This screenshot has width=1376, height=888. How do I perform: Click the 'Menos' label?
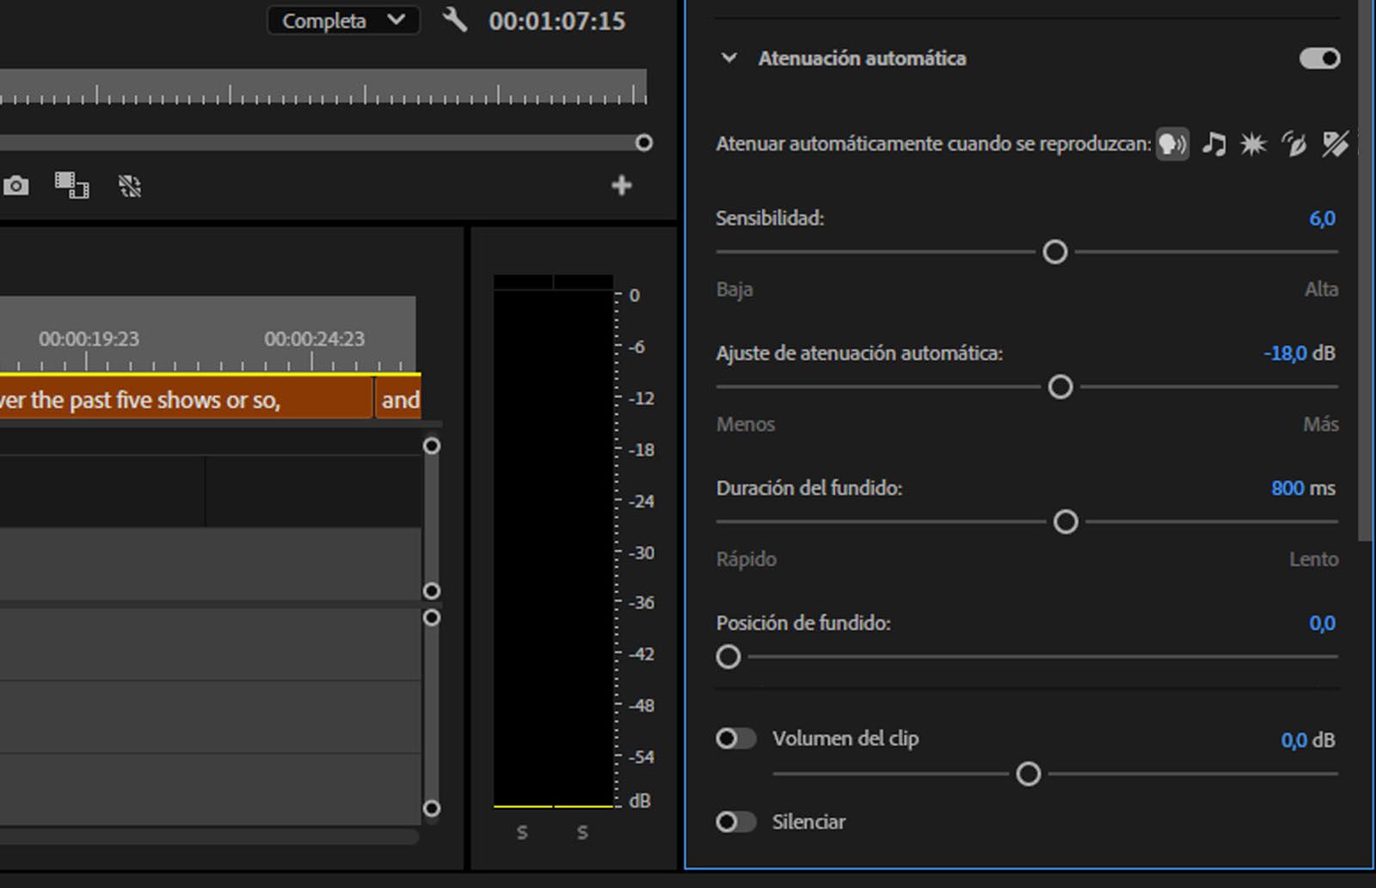(746, 425)
